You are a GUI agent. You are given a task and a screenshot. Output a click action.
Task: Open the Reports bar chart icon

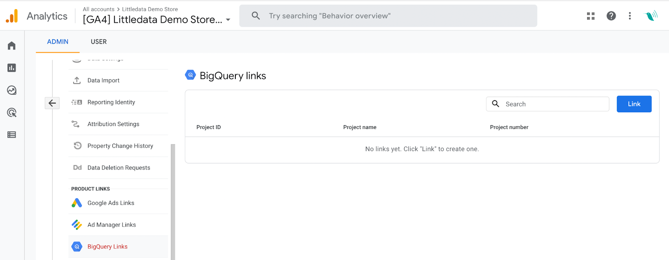click(x=12, y=68)
